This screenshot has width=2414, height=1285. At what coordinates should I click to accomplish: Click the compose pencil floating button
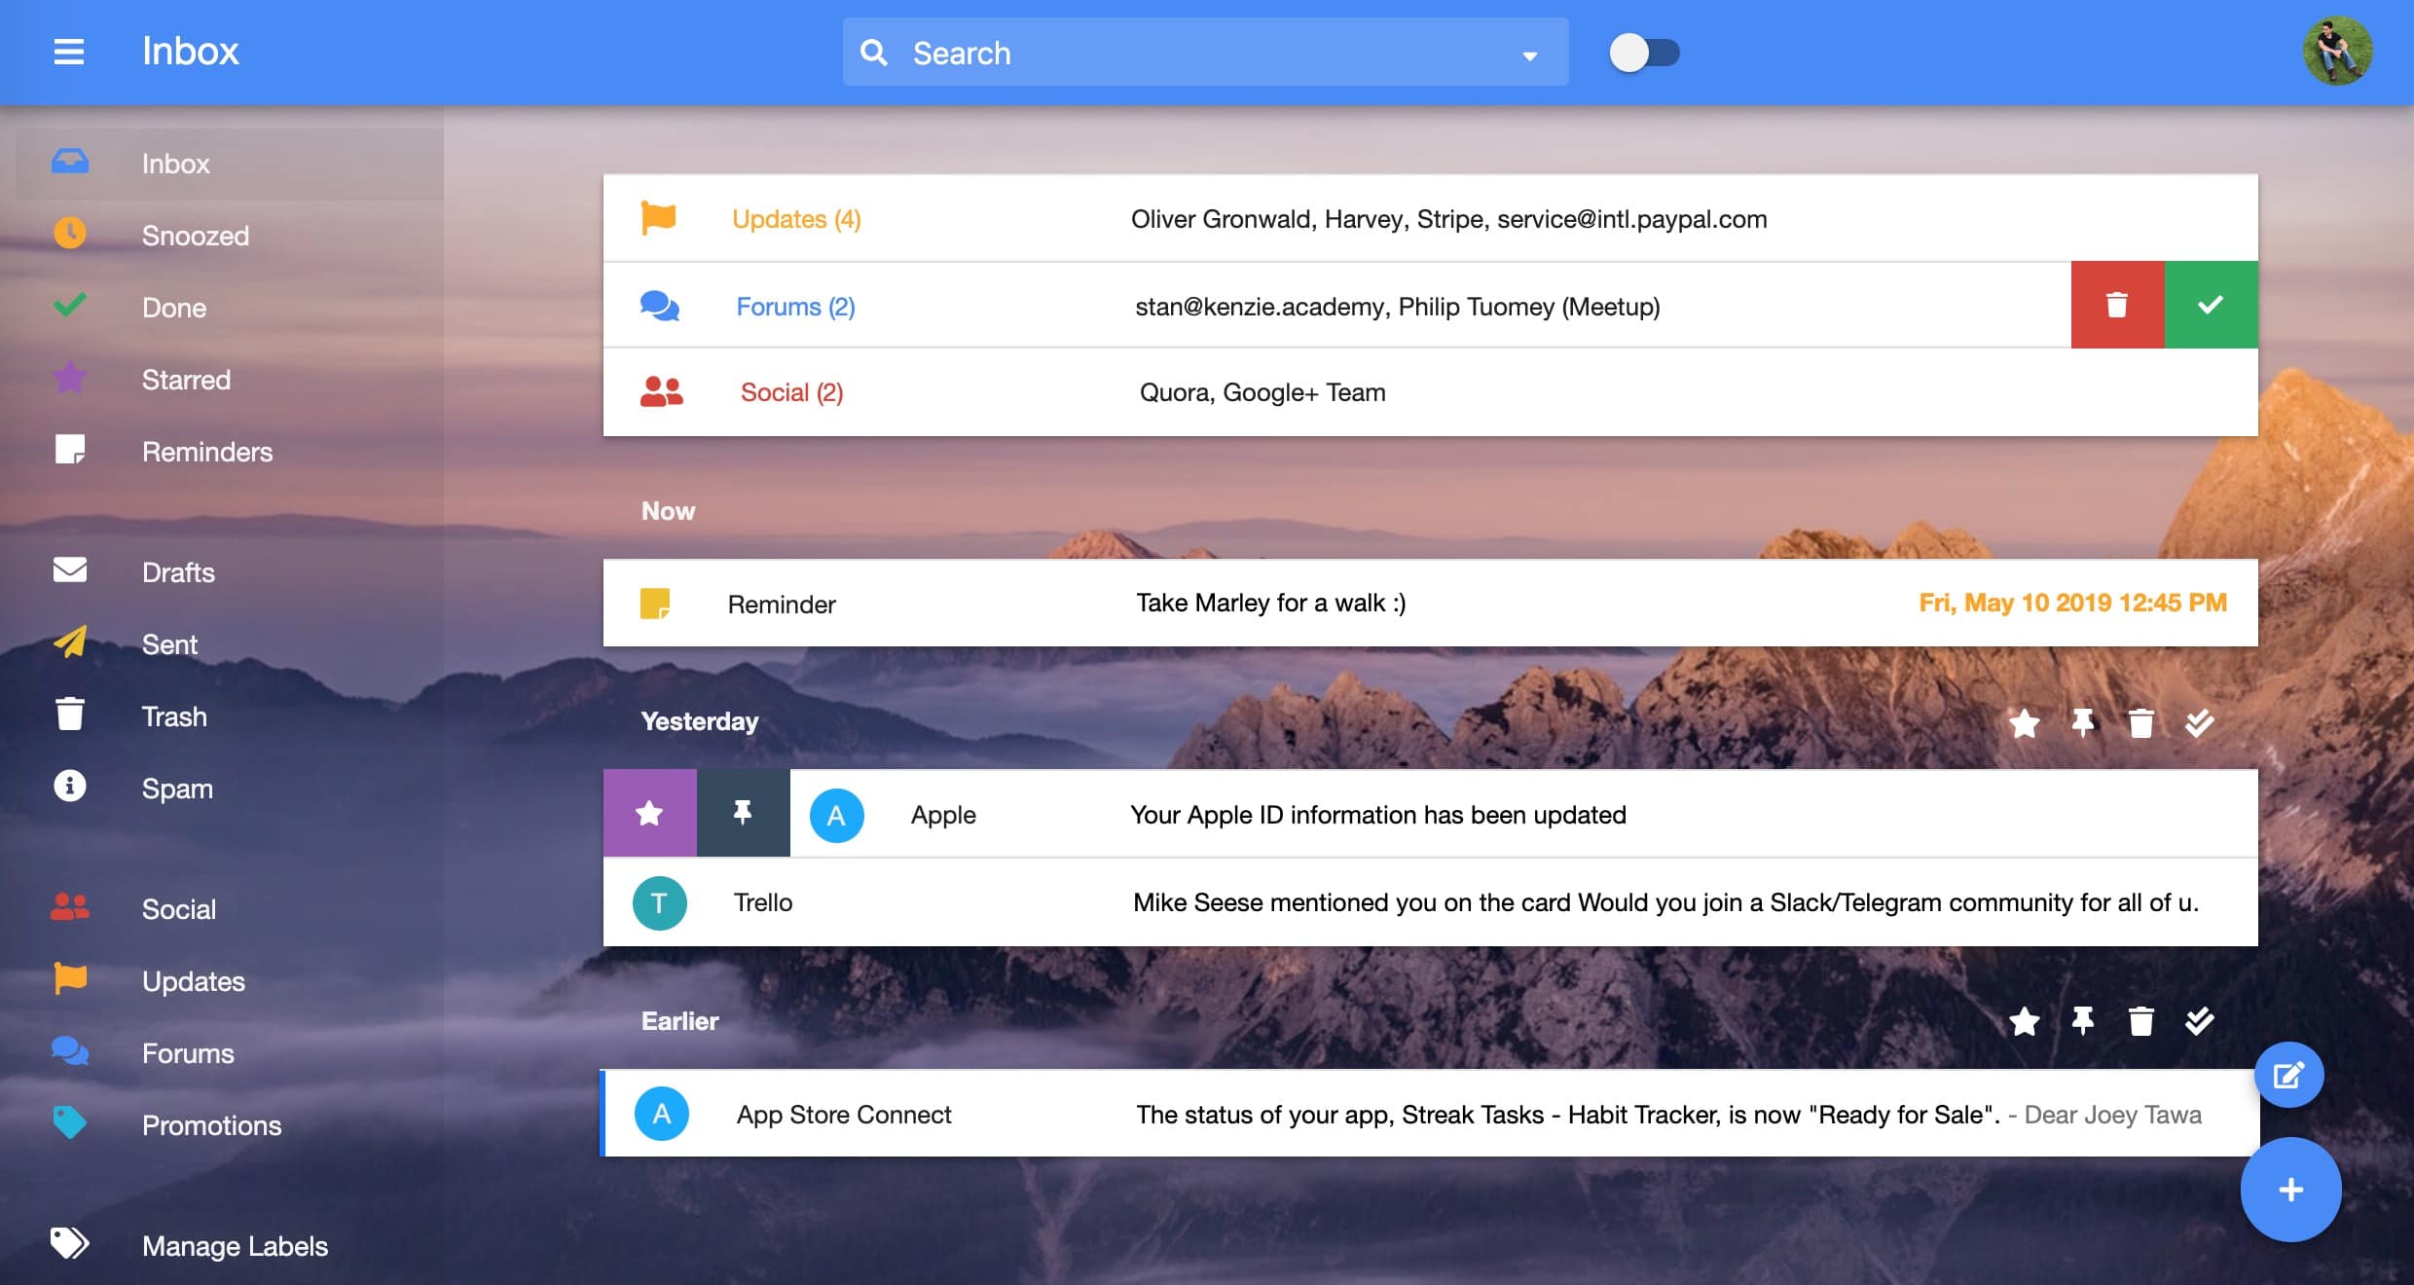2288,1075
